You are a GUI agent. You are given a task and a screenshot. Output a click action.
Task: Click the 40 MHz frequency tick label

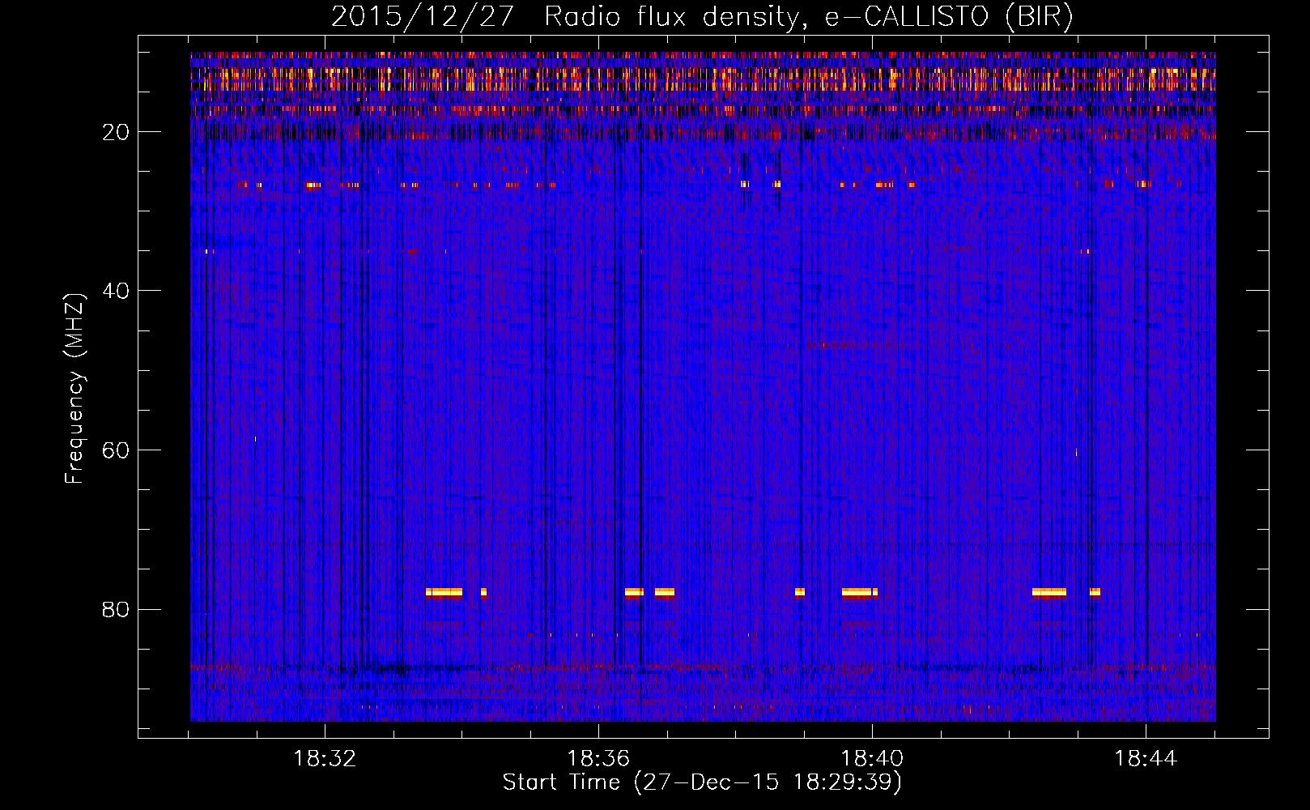[116, 291]
